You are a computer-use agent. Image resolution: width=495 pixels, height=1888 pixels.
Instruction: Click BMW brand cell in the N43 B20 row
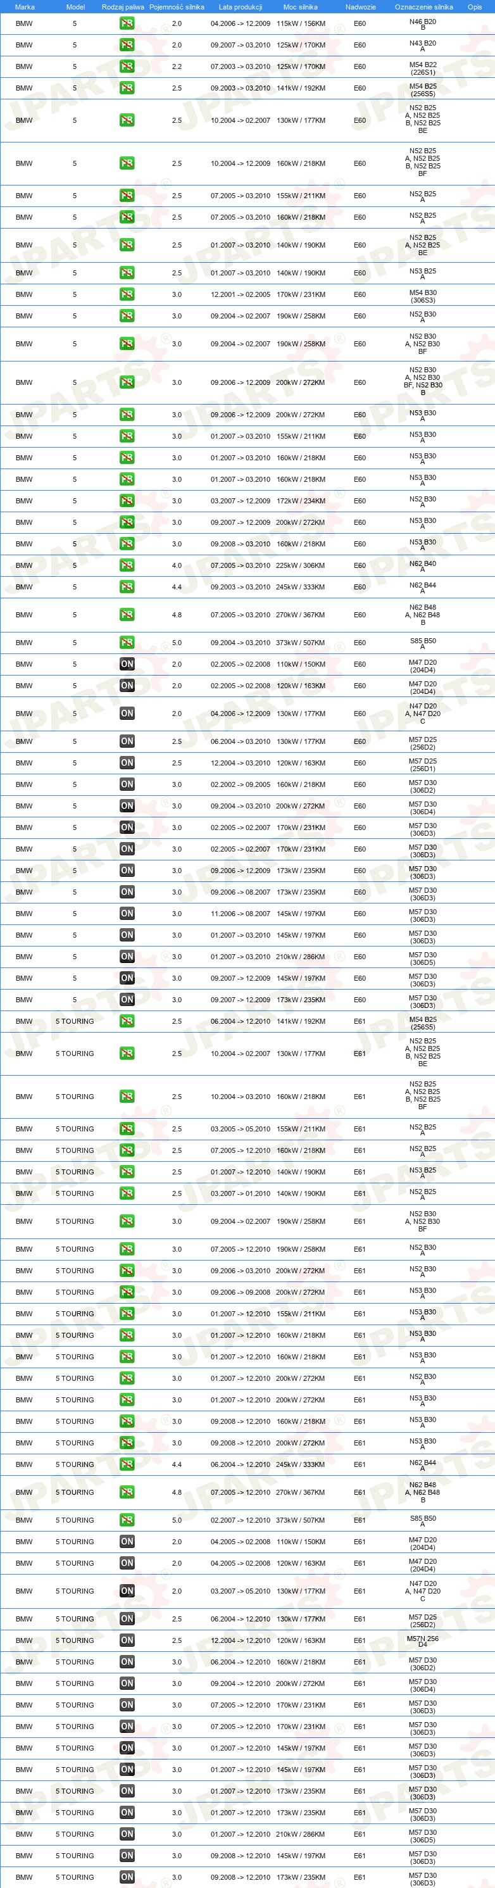click(24, 45)
